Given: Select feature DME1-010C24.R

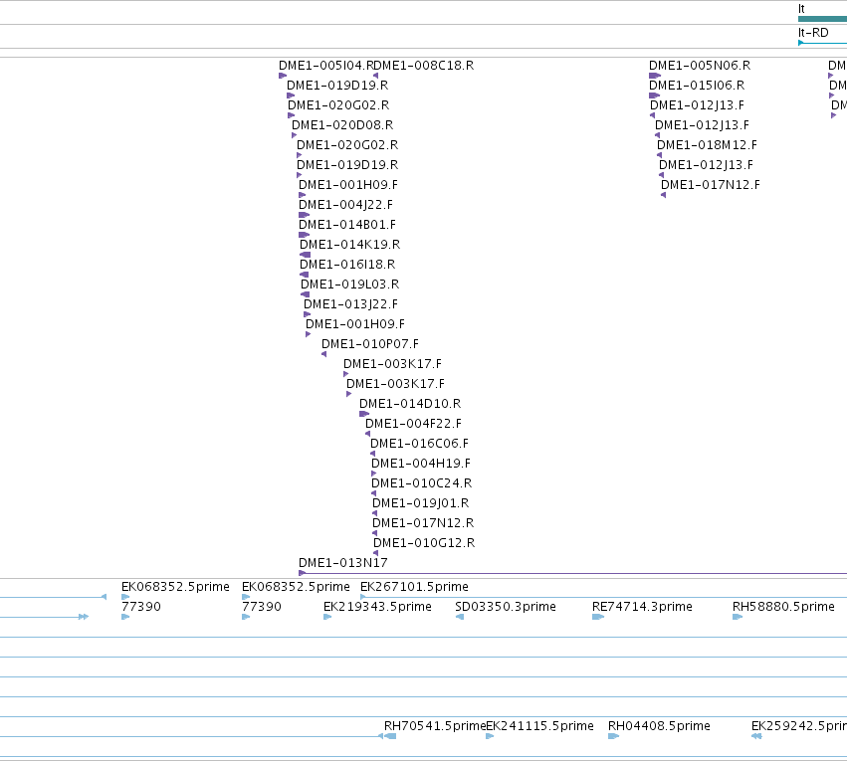Looking at the screenshot, I should coord(421,483).
